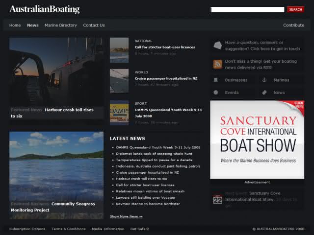Open the Marinas link
Image resolution: width=314 pixels, height=235 pixels.
coord(281,80)
